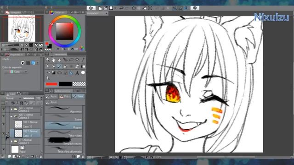The height and width of the screenshot is (165, 294).
Task: Select the Figure ellipse tool
Action: click(x=59, y=73)
